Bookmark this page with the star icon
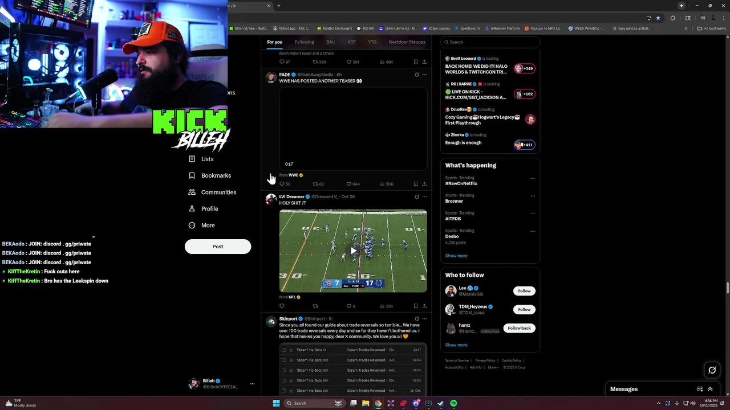Viewport: 730px width, 410px height. 658,18
